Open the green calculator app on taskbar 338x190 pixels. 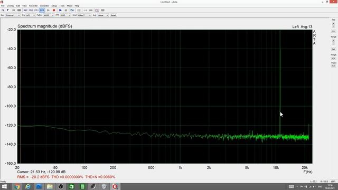[82, 186]
